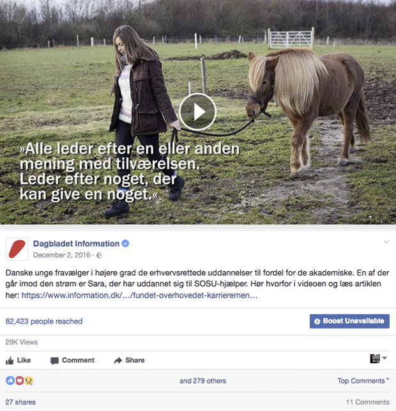Click the 82,423 people reached link
The height and width of the screenshot is (411, 396).
point(44,322)
